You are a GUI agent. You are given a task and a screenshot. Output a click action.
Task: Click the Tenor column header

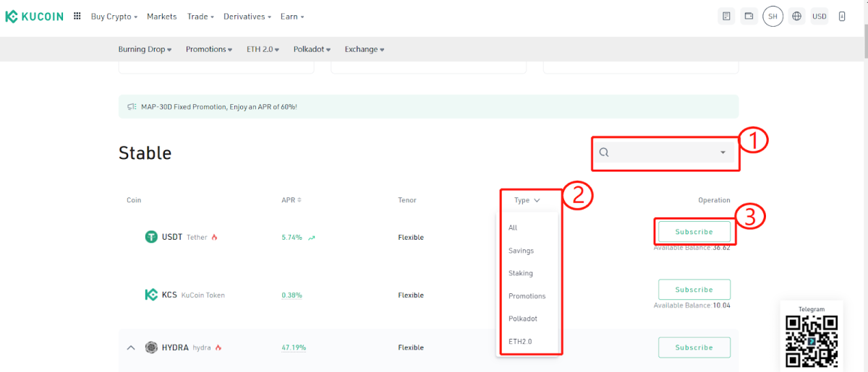tap(407, 200)
